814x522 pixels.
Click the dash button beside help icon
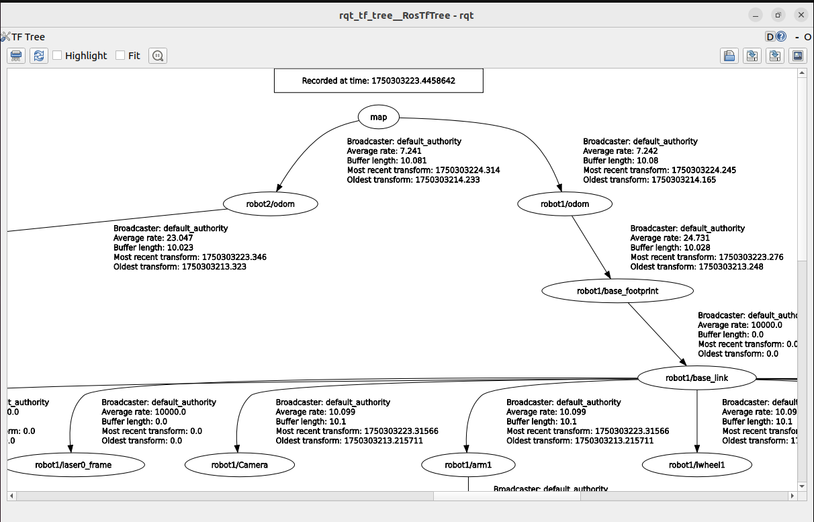pyautogui.click(x=797, y=37)
